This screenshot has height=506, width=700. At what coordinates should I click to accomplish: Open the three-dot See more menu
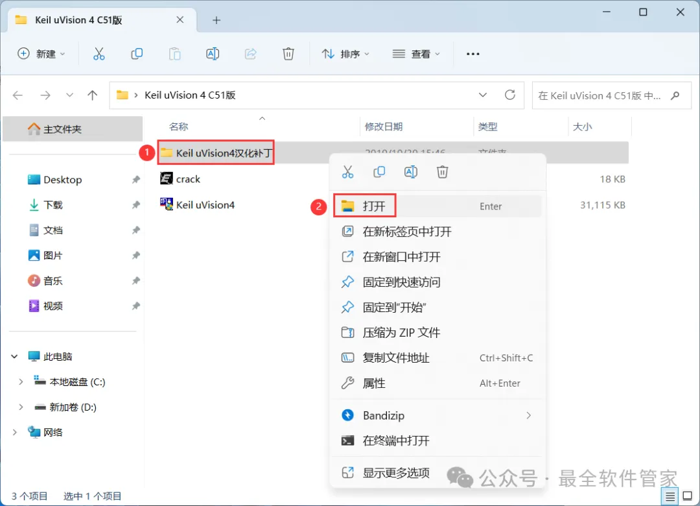click(472, 54)
